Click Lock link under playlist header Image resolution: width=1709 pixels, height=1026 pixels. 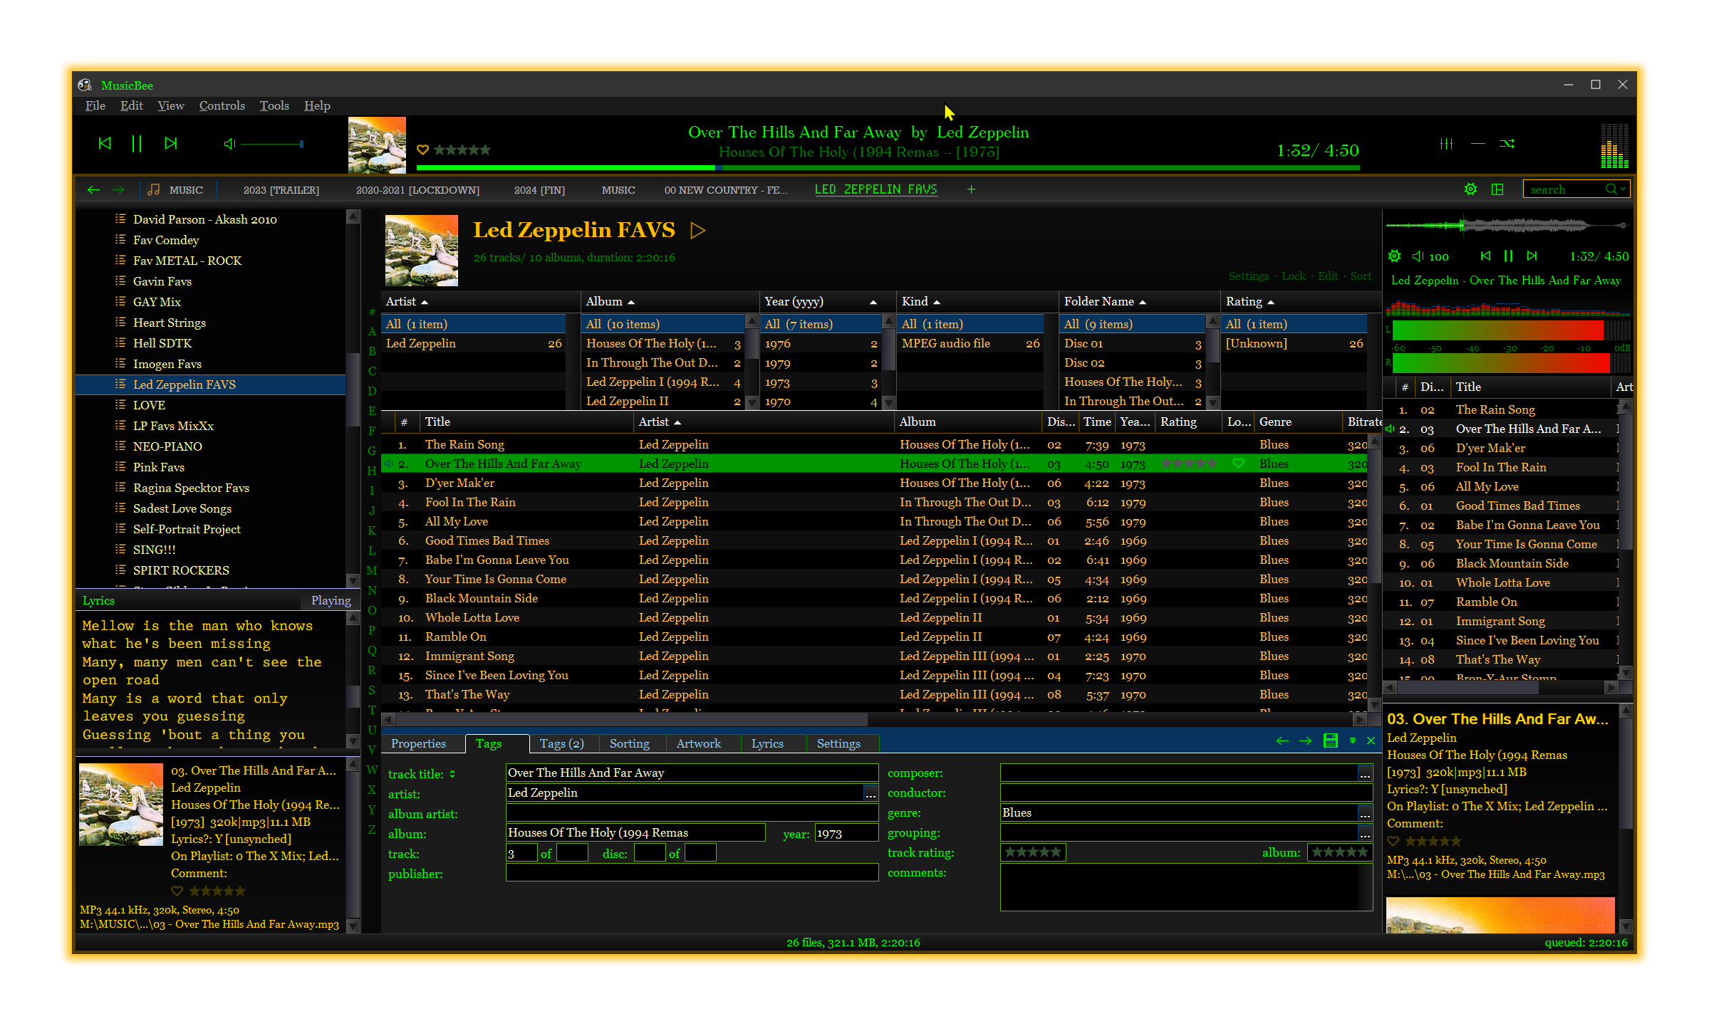1293,276
